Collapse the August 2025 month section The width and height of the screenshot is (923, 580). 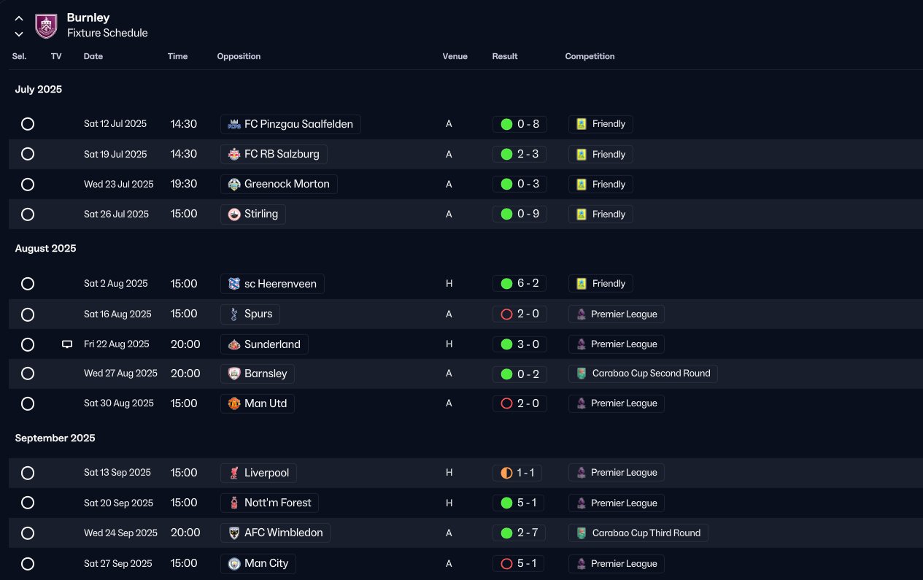45,249
